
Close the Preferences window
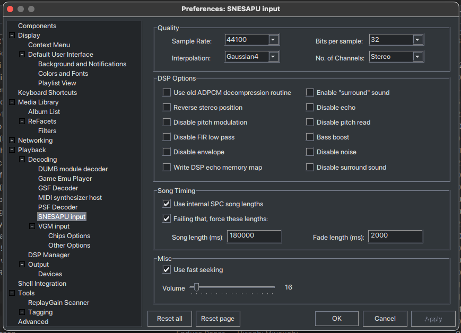pyautogui.click(x=10, y=9)
